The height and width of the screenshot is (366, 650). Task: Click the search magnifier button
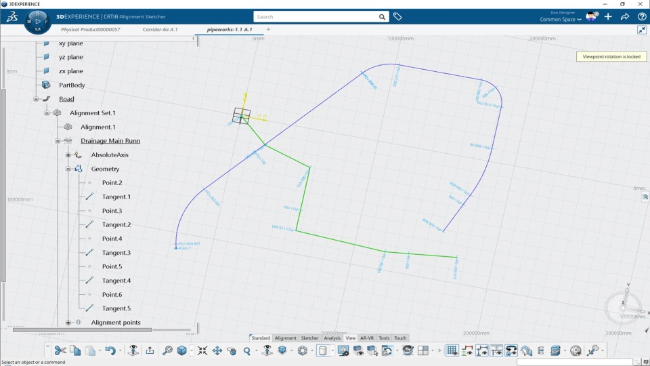[x=382, y=17]
